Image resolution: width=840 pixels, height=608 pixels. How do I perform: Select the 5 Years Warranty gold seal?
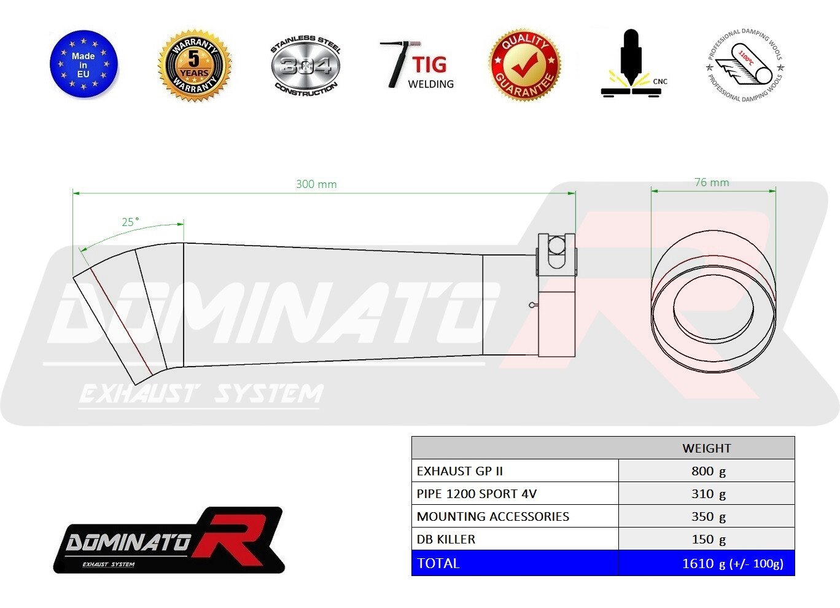(x=195, y=66)
